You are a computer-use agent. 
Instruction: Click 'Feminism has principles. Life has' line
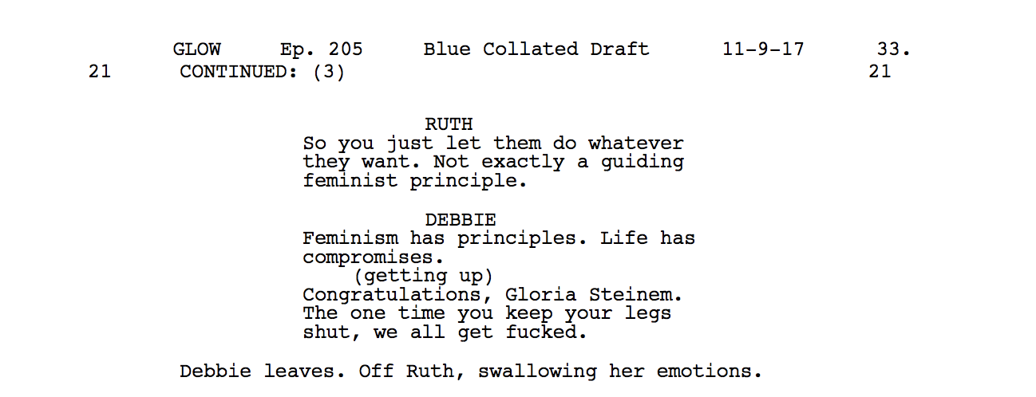[499, 238]
